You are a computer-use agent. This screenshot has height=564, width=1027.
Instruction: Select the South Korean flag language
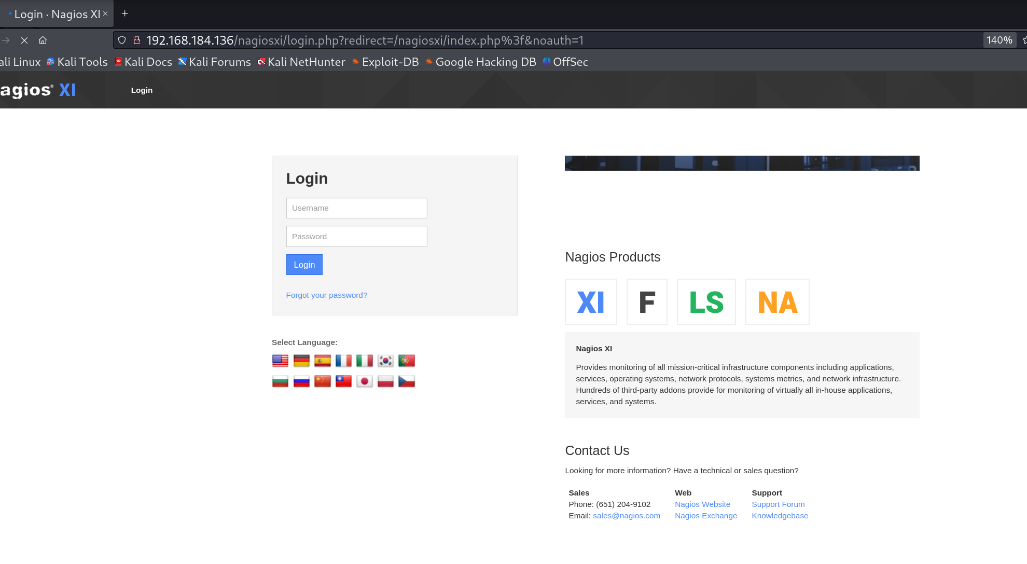tap(385, 361)
